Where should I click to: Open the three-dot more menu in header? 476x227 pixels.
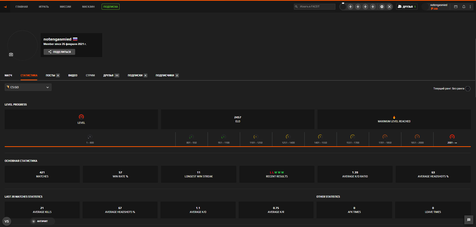click(471, 7)
